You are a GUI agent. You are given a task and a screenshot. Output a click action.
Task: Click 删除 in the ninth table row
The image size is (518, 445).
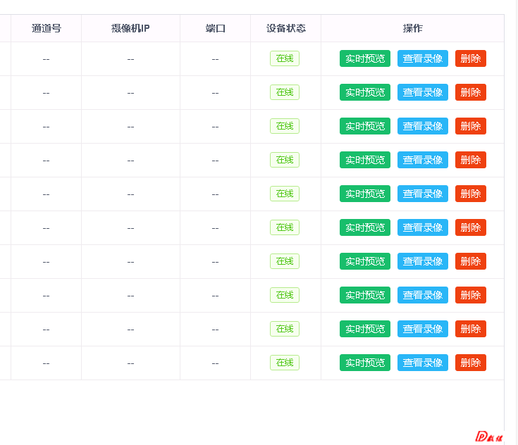tap(471, 329)
